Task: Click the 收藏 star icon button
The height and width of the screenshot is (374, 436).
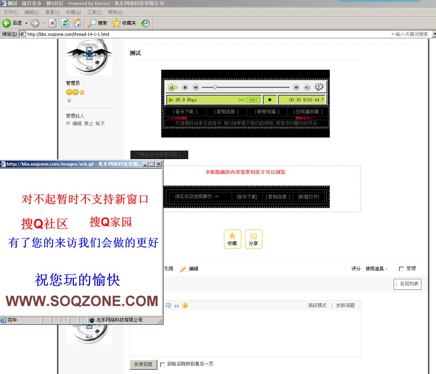Action: tap(232, 239)
